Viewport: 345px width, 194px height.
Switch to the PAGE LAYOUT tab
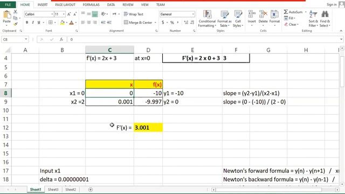(x=65, y=5)
